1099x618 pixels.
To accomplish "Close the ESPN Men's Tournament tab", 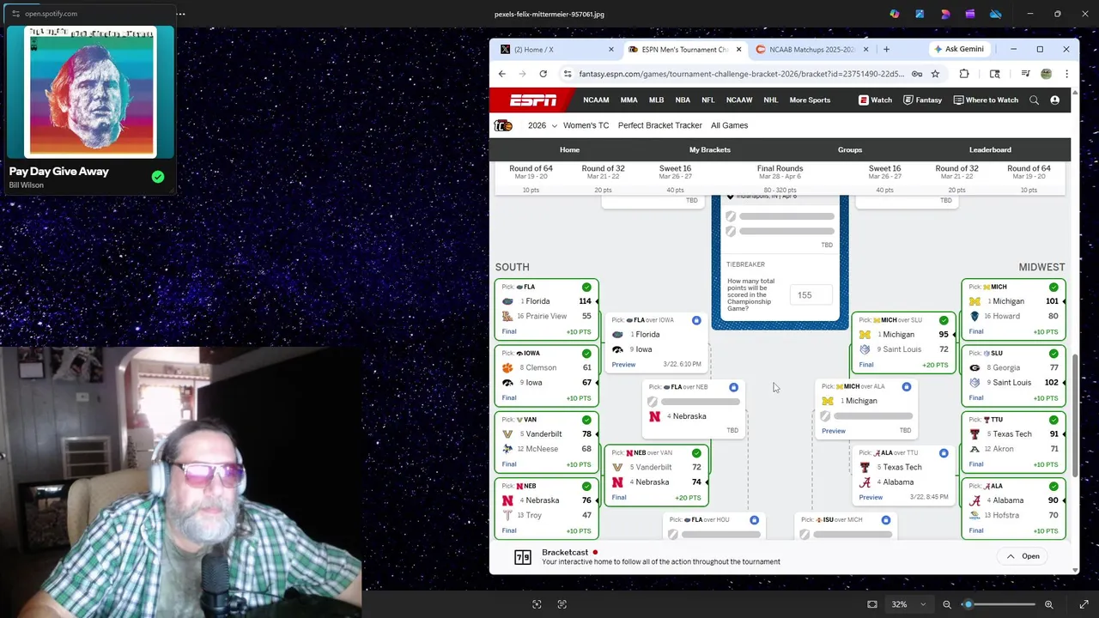I will click(x=738, y=49).
